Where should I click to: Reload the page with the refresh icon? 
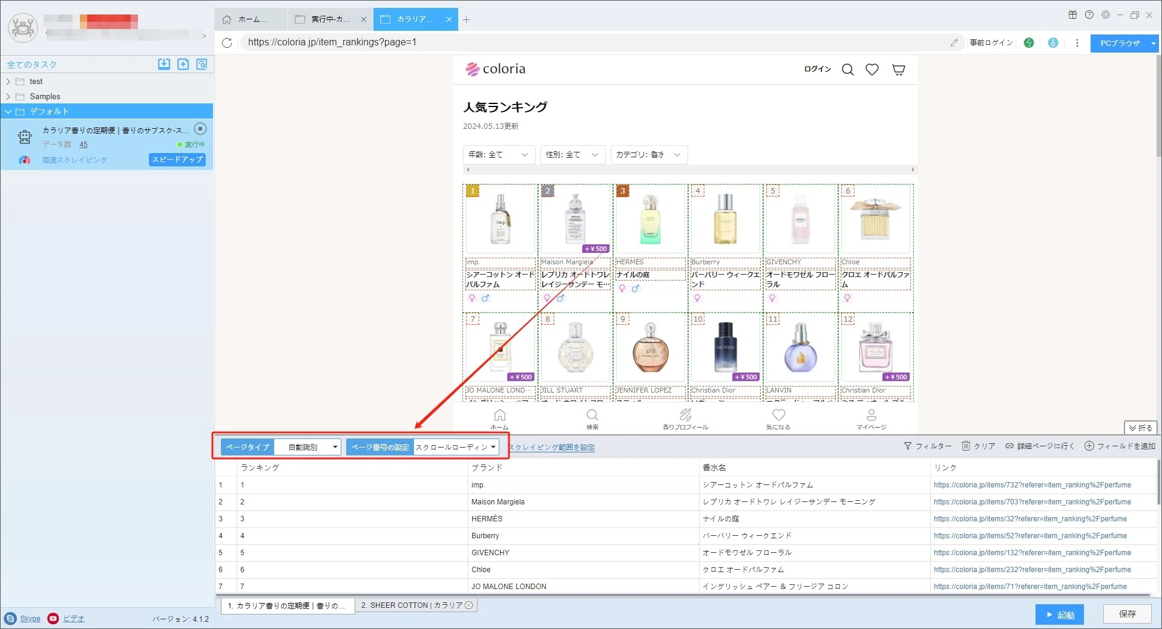click(x=227, y=42)
